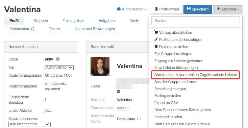Switch to the Gruppen tab

[41, 21]
